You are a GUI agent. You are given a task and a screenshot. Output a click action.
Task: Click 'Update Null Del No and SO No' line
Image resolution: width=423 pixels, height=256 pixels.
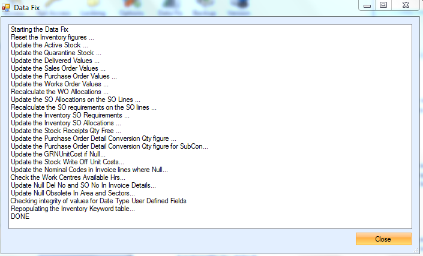click(83, 185)
